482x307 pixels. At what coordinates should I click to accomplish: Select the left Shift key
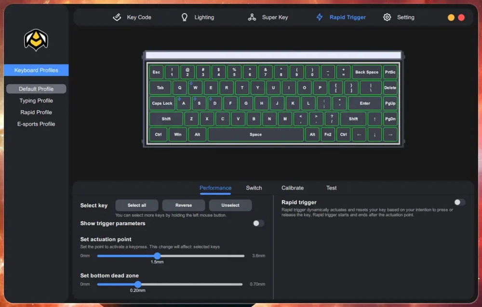[166, 119]
